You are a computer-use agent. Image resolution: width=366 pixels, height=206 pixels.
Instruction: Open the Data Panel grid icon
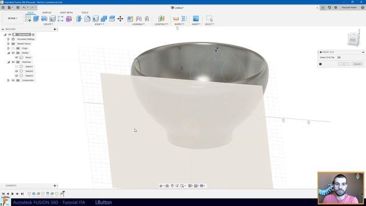click(x=3, y=7)
